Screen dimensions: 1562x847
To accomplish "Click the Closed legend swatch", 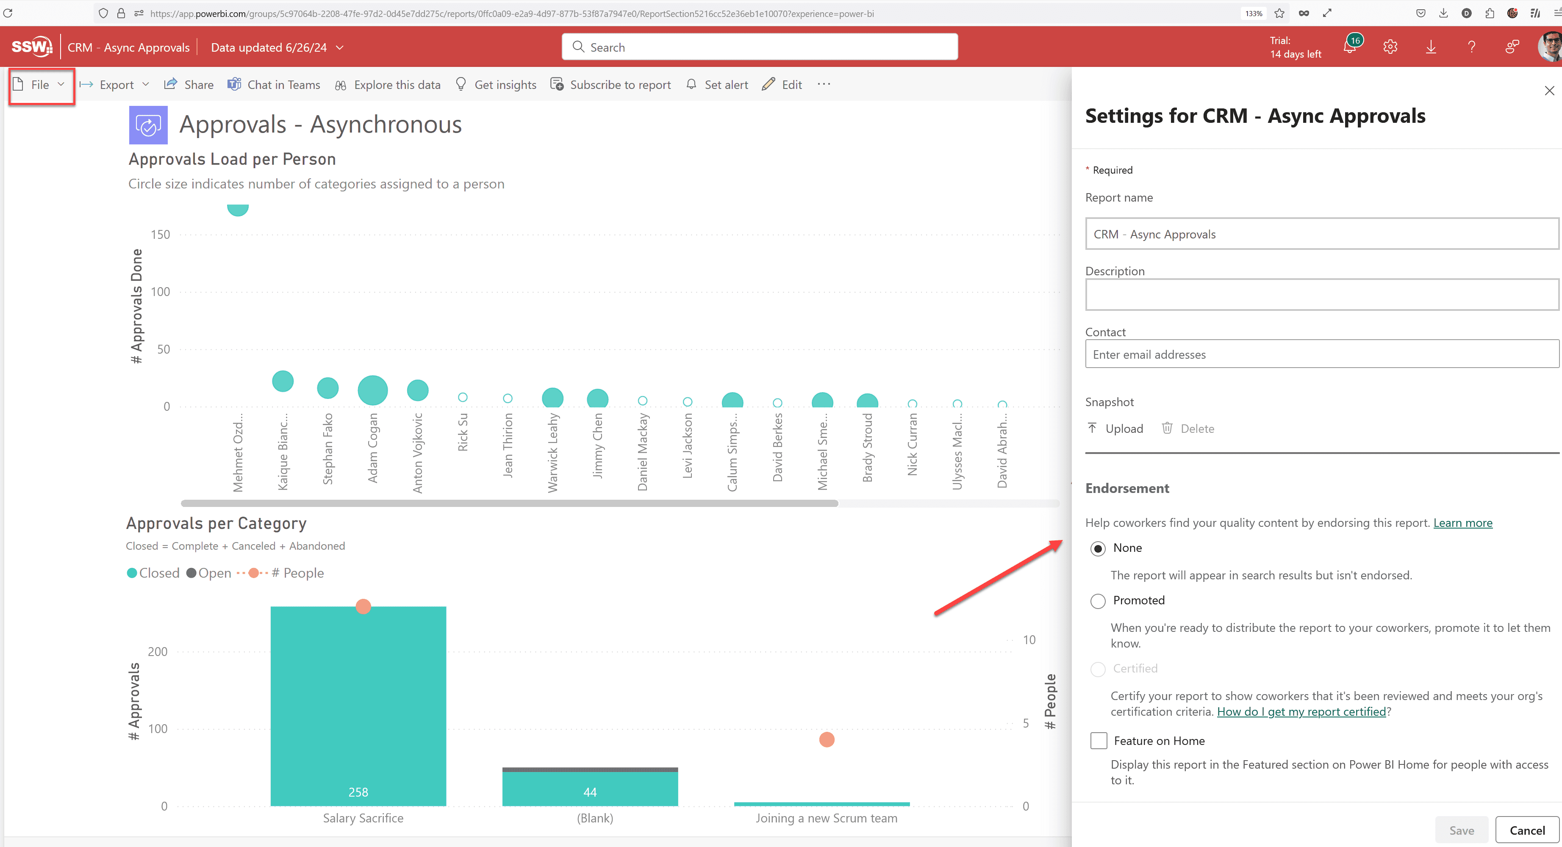I will [x=132, y=573].
